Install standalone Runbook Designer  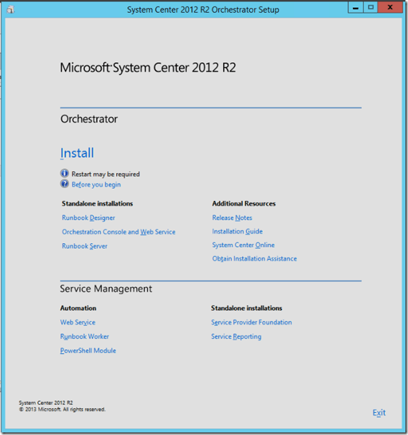tap(88, 218)
